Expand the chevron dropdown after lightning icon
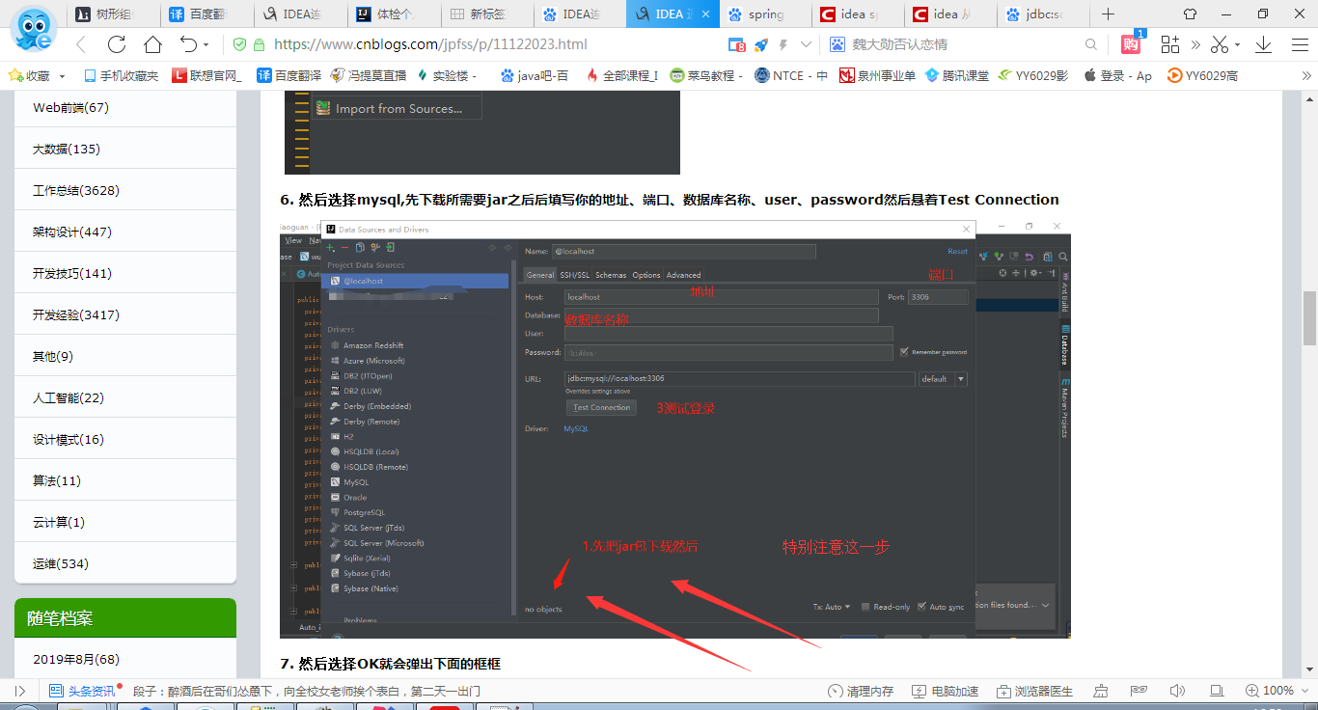This screenshot has height=710, width=1318. 806,44
